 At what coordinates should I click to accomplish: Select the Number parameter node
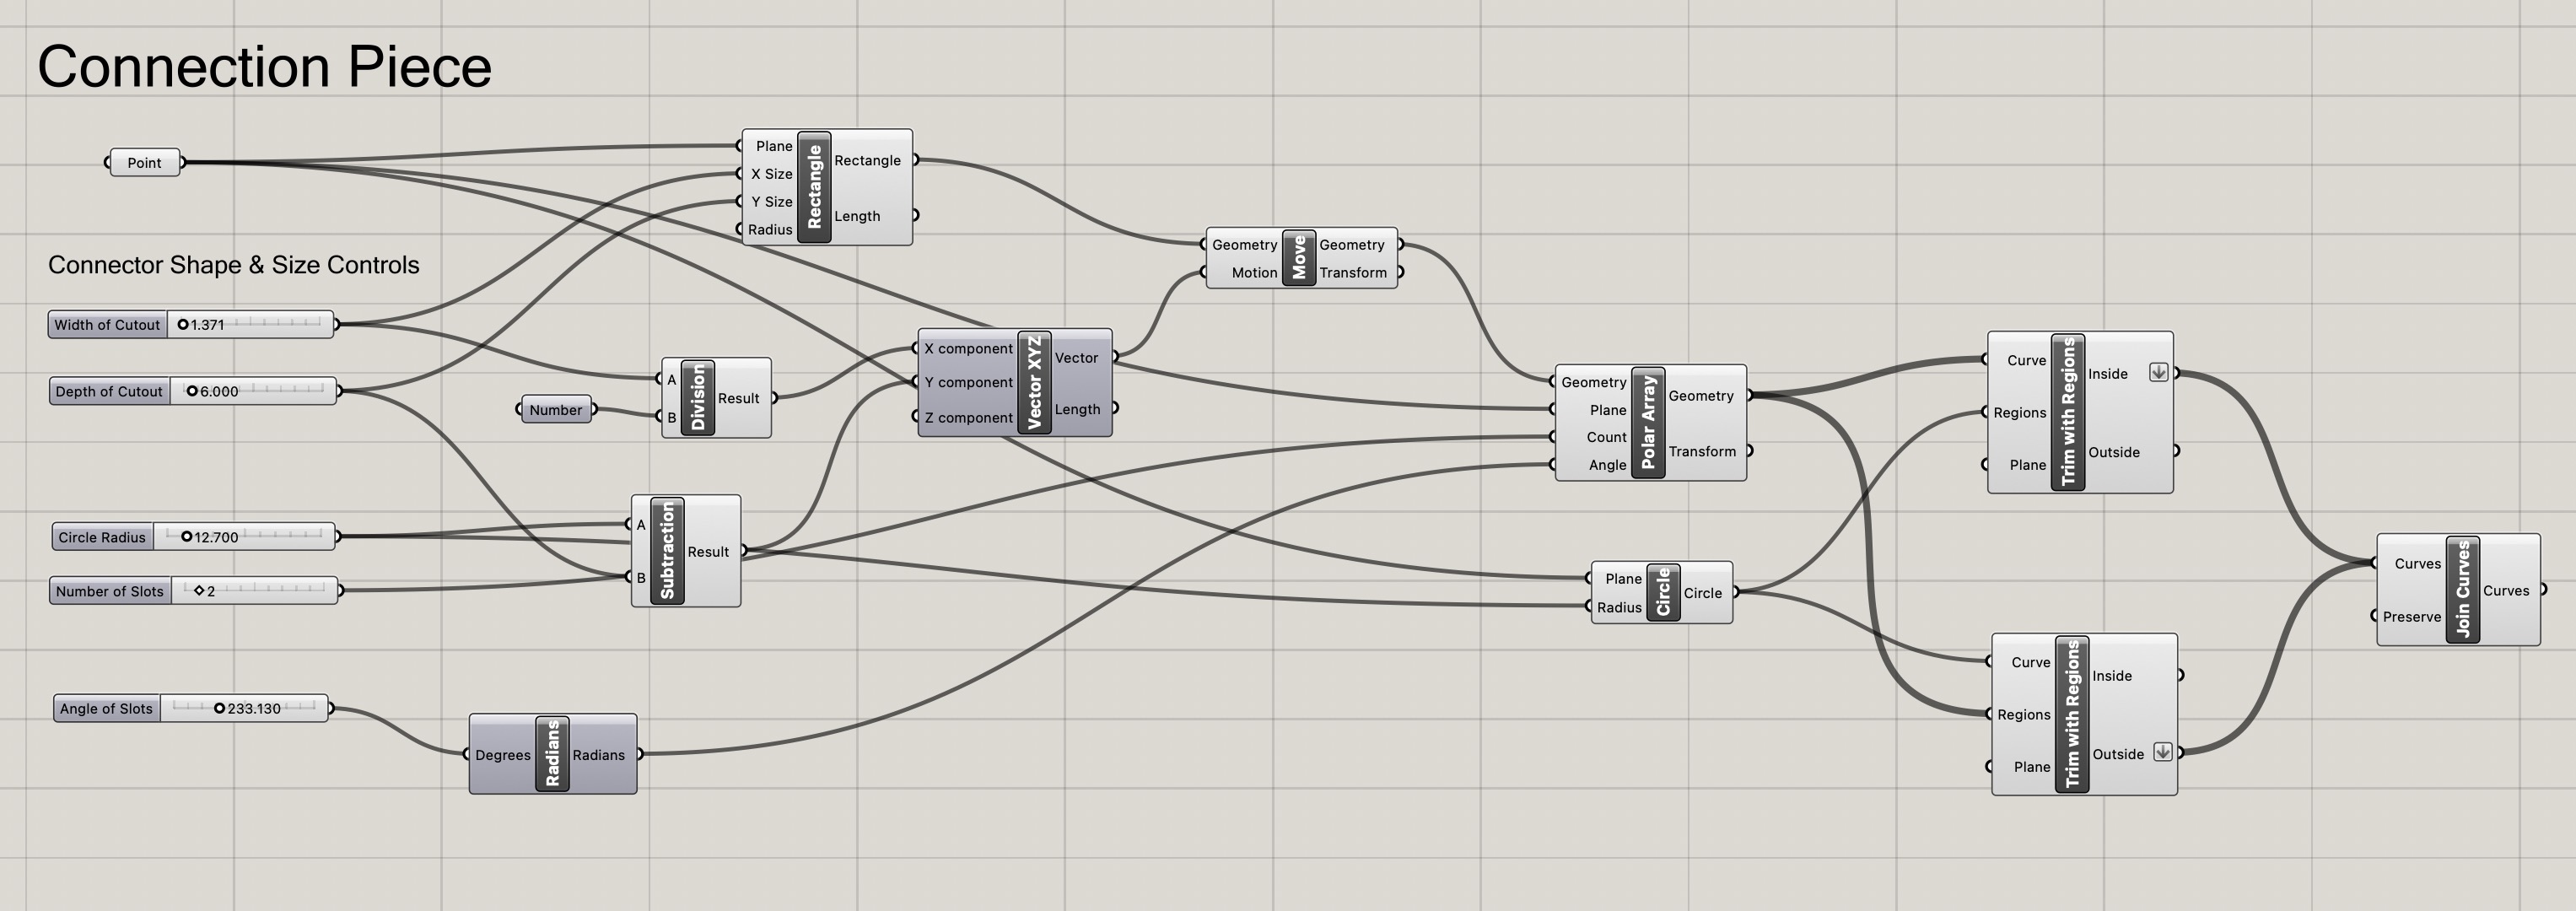tap(556, 410)
